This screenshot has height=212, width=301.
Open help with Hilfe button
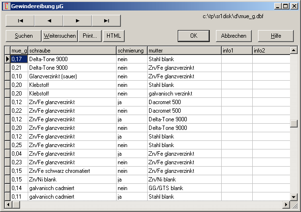point(276,36)
